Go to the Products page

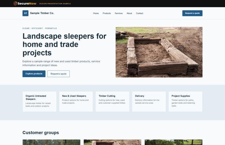107,13
